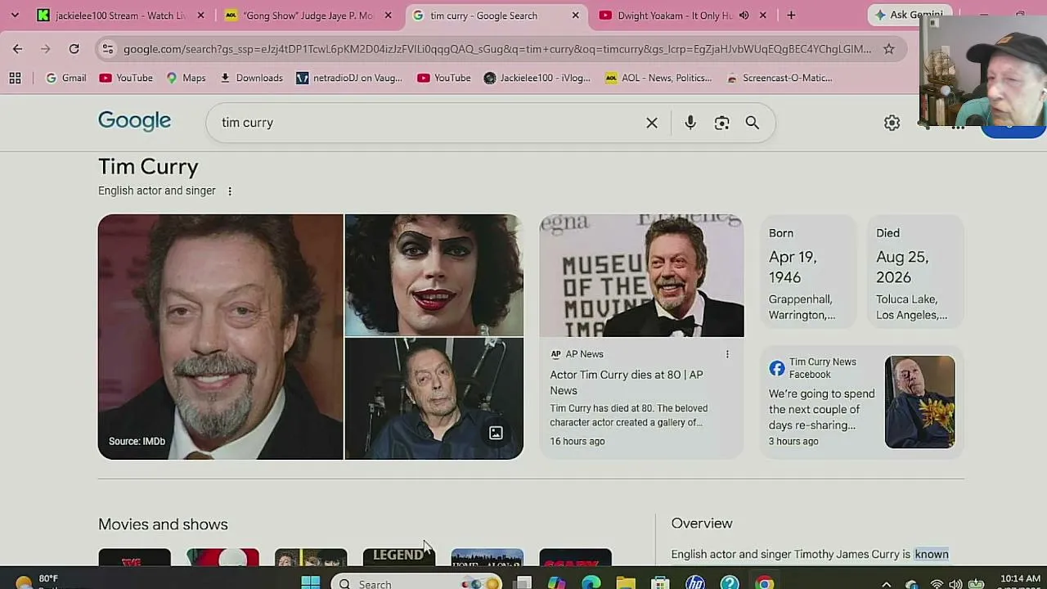
Task: Open the Gmail bookmark
Action: pyautogui.click(x=65, y=78)
